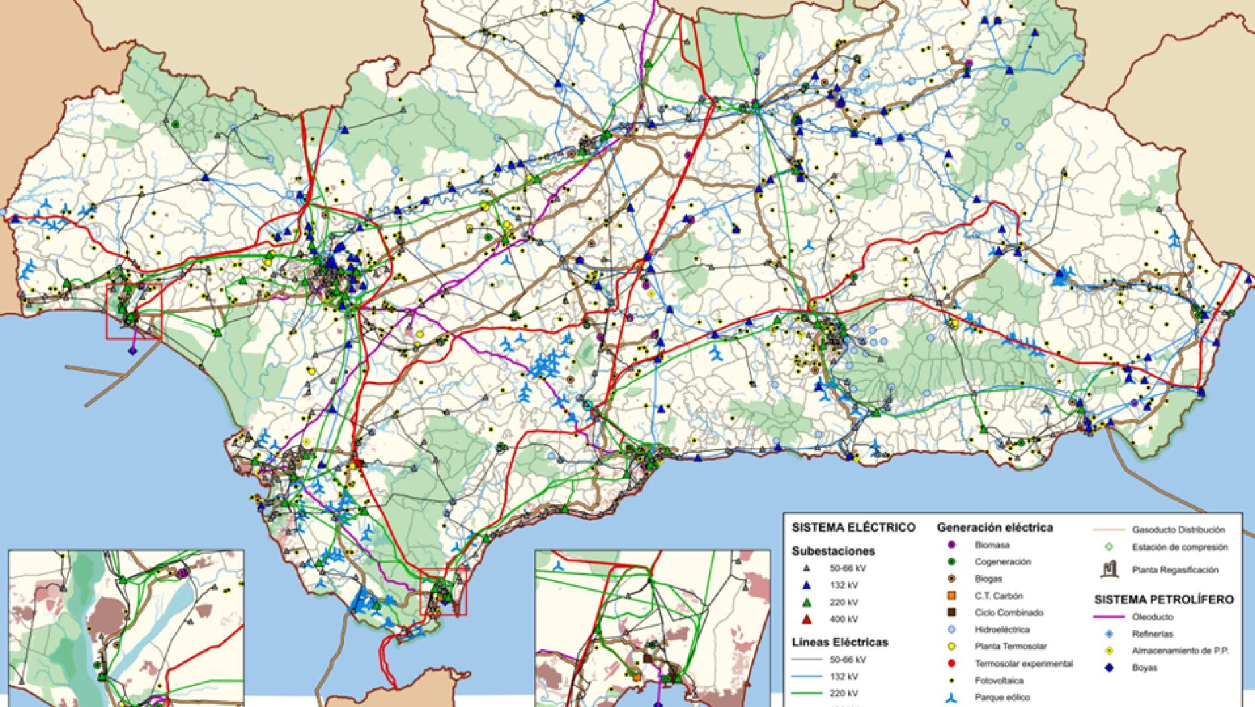Click the Termosolar experimental red circle legend icon
This screenshot has height=707, width=1255.
951,663
